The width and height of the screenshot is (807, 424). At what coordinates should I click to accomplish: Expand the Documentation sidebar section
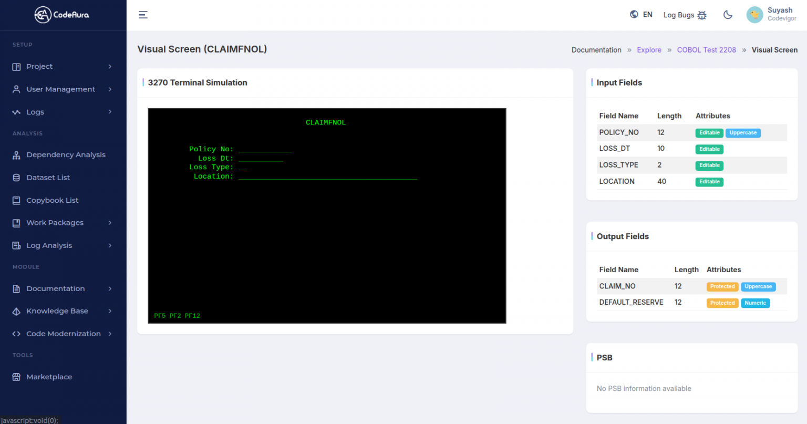[56, 288]
